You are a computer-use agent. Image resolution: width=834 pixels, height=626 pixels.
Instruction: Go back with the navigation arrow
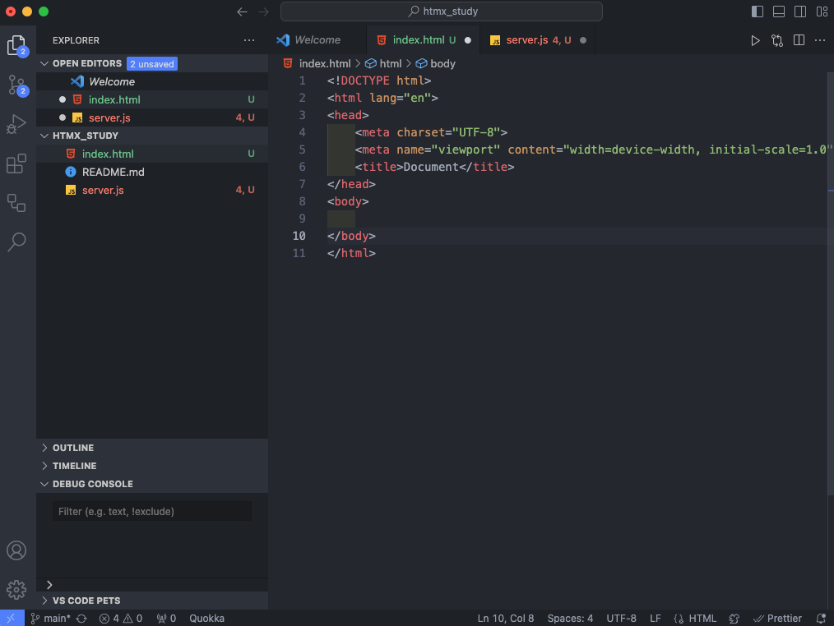(242, 12)
